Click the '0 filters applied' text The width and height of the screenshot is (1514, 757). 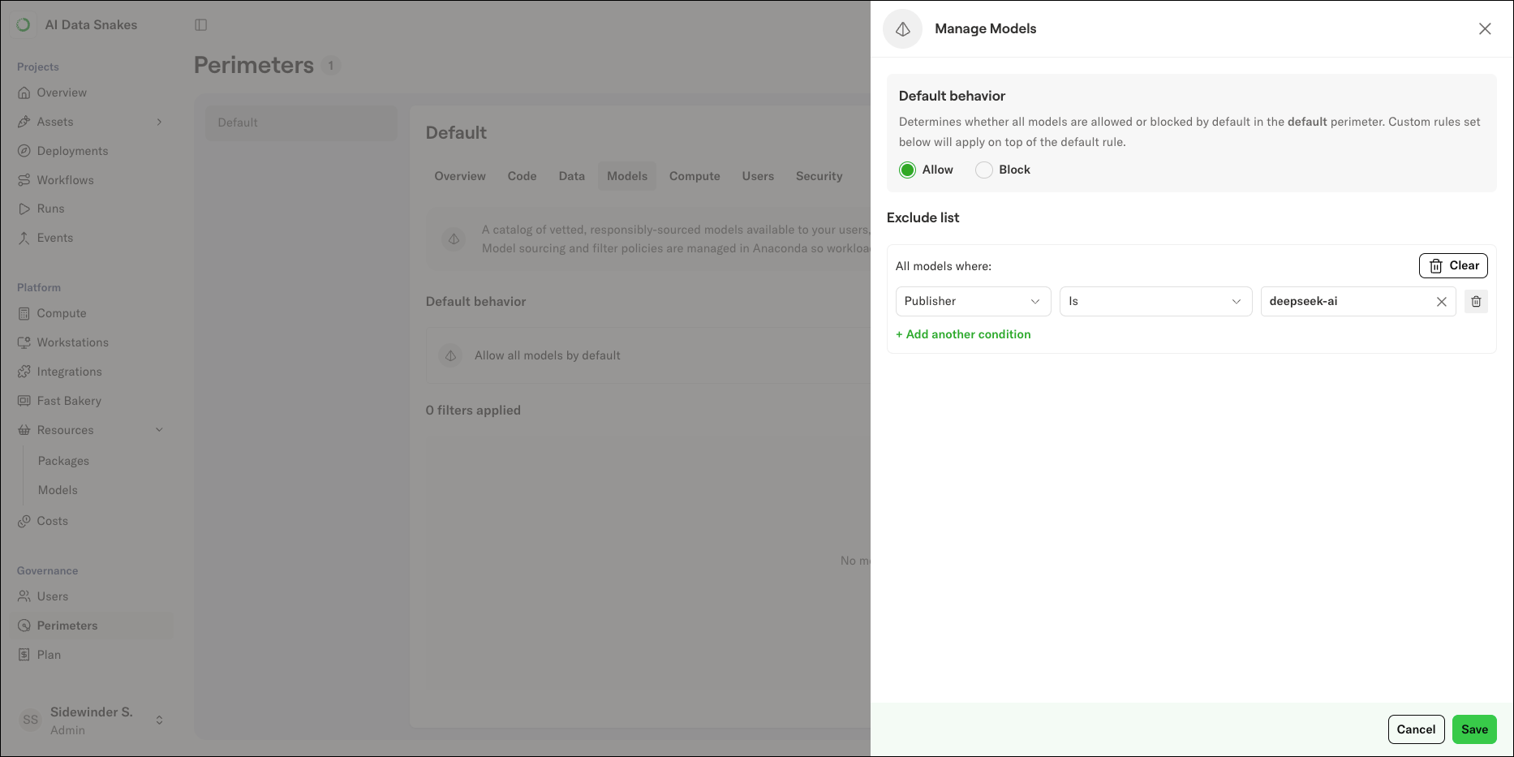[473, 411]
